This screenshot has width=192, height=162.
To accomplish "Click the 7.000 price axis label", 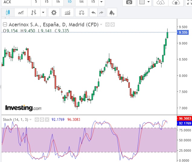I will pyautogui.click(x=183, y=108).
